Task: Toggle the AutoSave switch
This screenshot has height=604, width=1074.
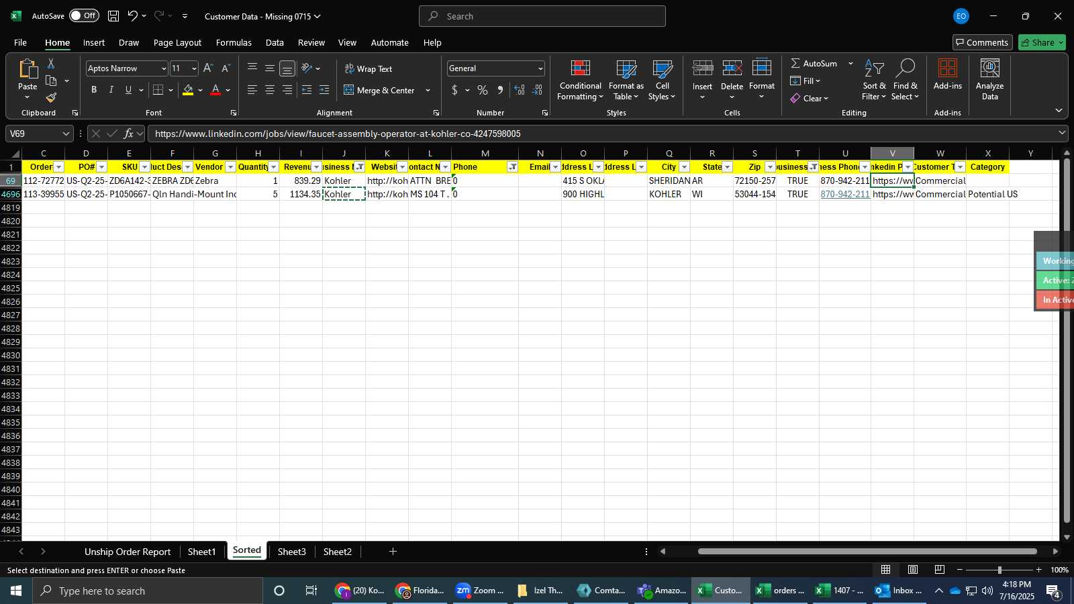Action: (x=84, y=15)
